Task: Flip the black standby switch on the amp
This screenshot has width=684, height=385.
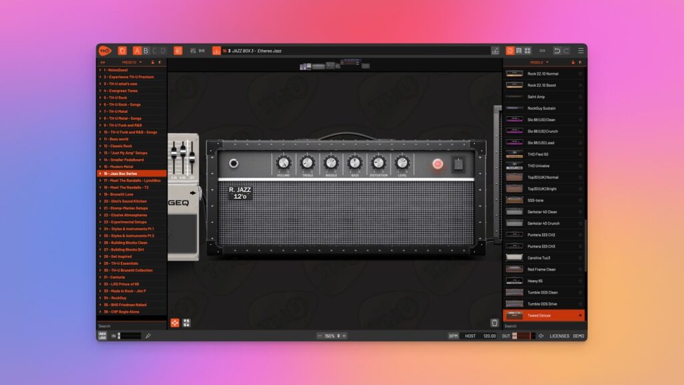Action: point(458,163)
